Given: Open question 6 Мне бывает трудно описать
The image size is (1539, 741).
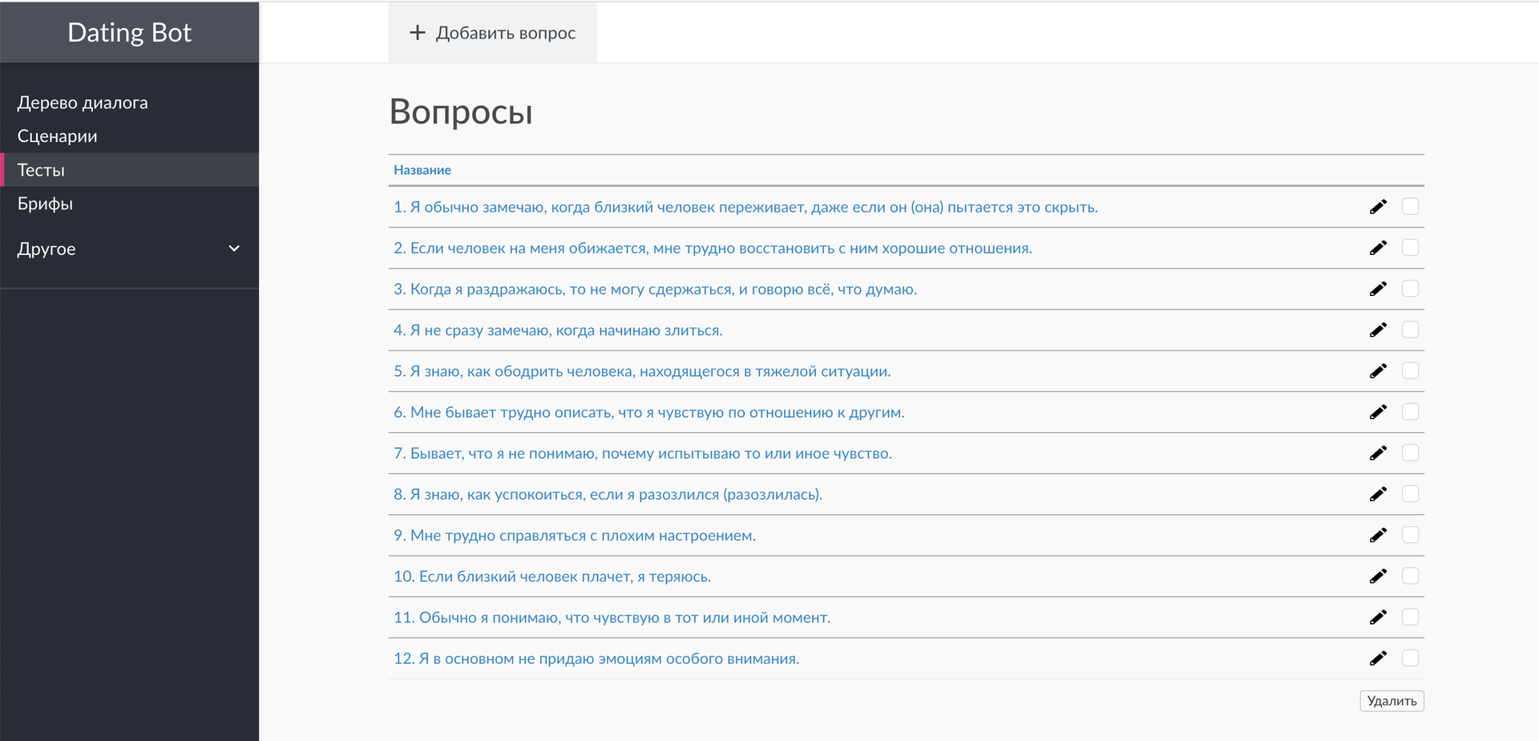Looking at the screenshot, I should point(648,412).
